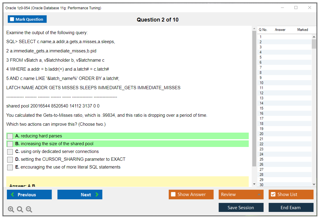Select option C dedicated server connections
321x220 pixels.
(x=10, y=152)
